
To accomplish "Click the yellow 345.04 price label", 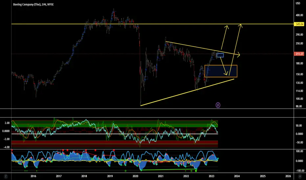I will pos(299,24).
